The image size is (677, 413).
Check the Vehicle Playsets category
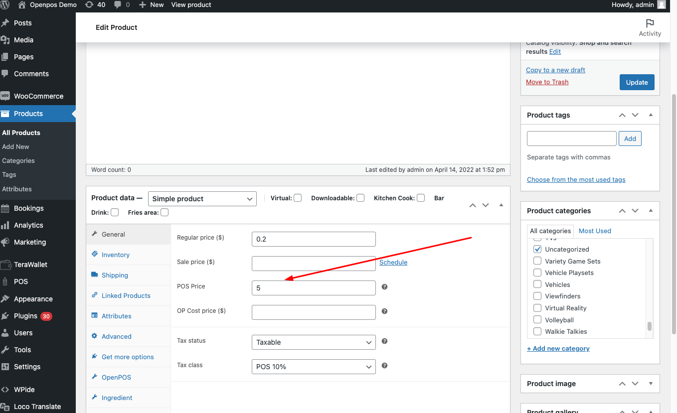pyautogui.click(x=537, y=273)
